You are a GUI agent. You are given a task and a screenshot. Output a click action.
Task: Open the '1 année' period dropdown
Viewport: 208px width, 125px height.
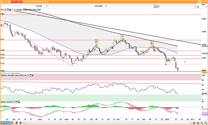42,6
